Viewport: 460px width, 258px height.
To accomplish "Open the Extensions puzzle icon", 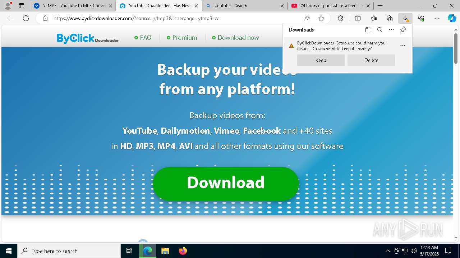I will 340,18.
